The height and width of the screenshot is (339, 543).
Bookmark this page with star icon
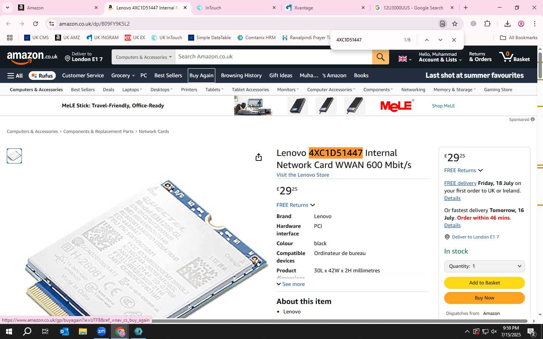[x=455, y=24]
